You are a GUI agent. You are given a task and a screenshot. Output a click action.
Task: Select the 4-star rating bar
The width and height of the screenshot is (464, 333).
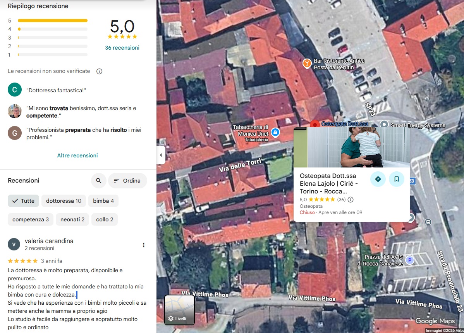point(52,29)
